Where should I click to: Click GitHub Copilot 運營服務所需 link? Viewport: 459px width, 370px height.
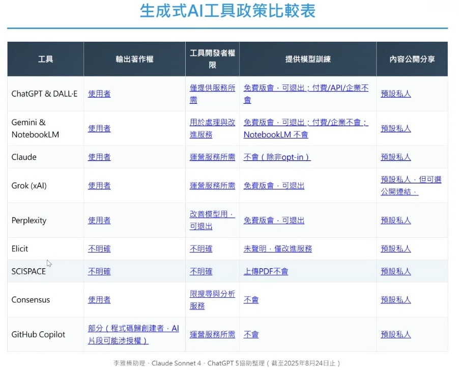coord(212,334)
